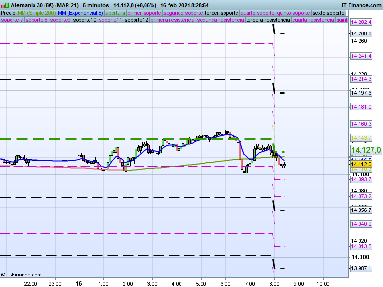
Task: Select the soporte11 label
Action: pos(111,20)
